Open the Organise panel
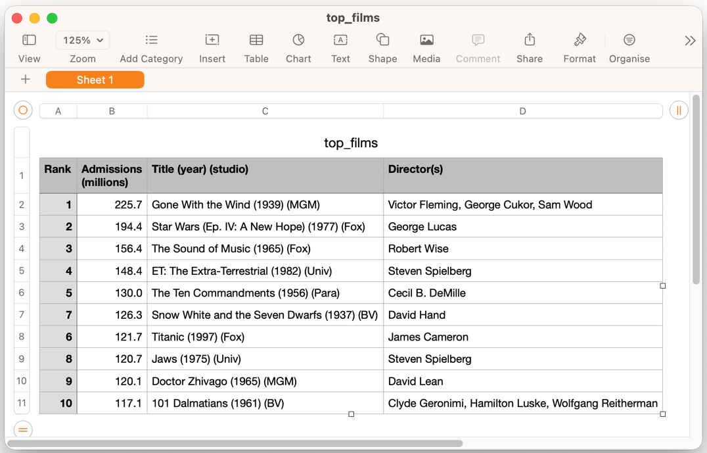707x453 pixels. pos(629,48)
